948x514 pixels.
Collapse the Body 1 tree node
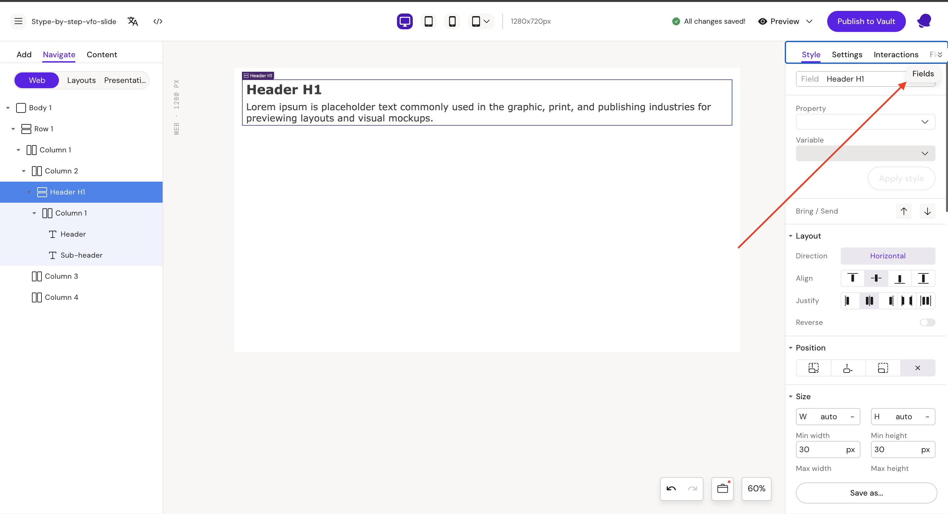pyautogui.click(x=8, y=108)
